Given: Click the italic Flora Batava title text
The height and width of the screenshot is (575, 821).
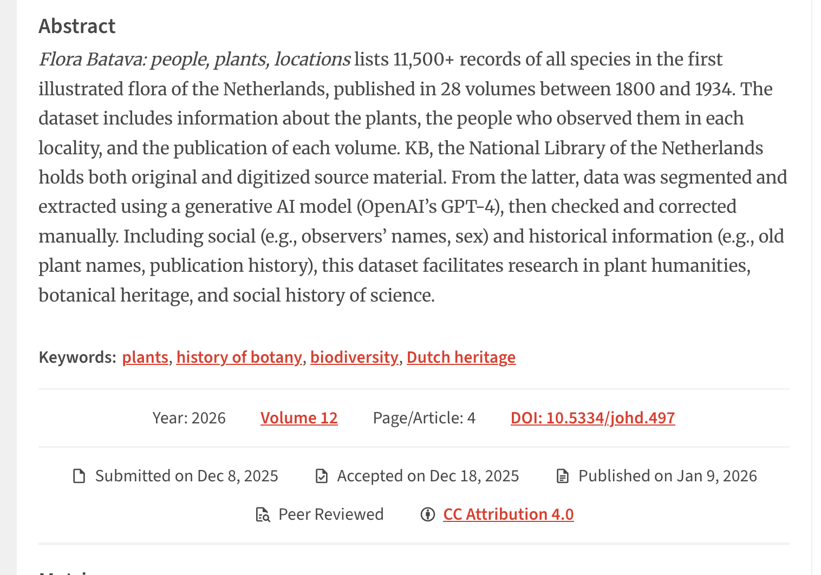Looking at the screenshot, I should (194, 60).
